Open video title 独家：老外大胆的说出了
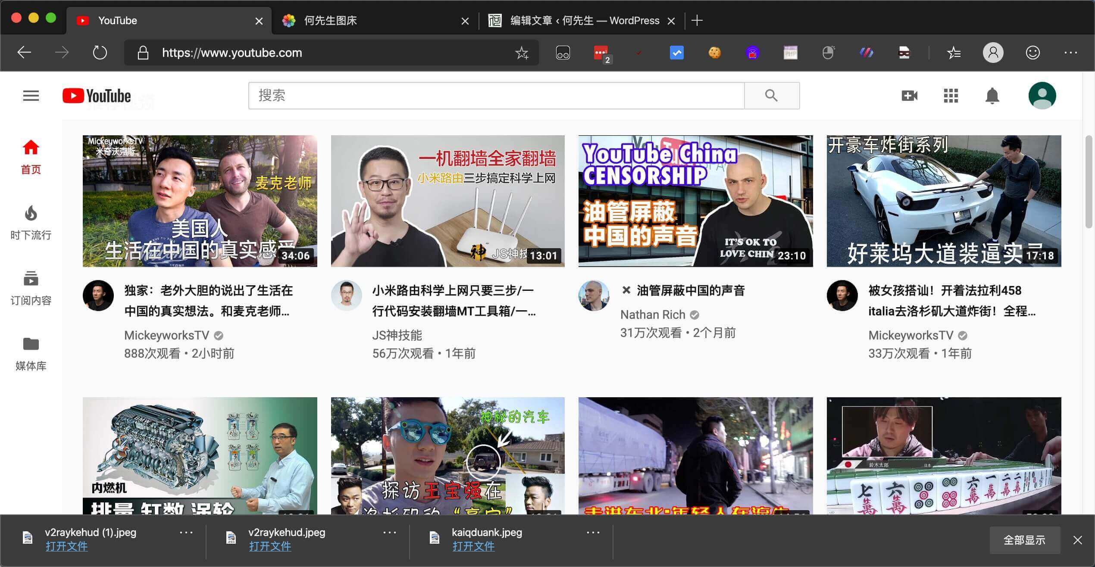The width and height of the screenshot is (1095, 567). (209, 301)
